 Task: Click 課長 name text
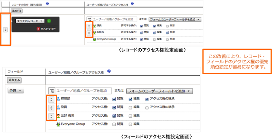pos(99,26)
